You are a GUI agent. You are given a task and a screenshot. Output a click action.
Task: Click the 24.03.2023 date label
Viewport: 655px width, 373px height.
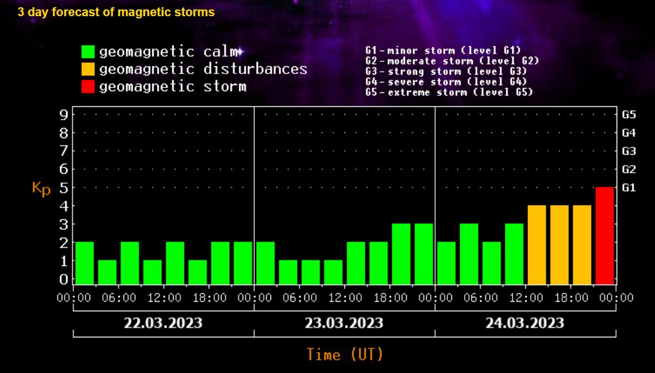525,323
